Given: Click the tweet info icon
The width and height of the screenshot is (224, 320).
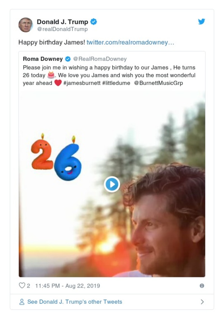Looking at the screenshot, I should [x=202, y=286].
